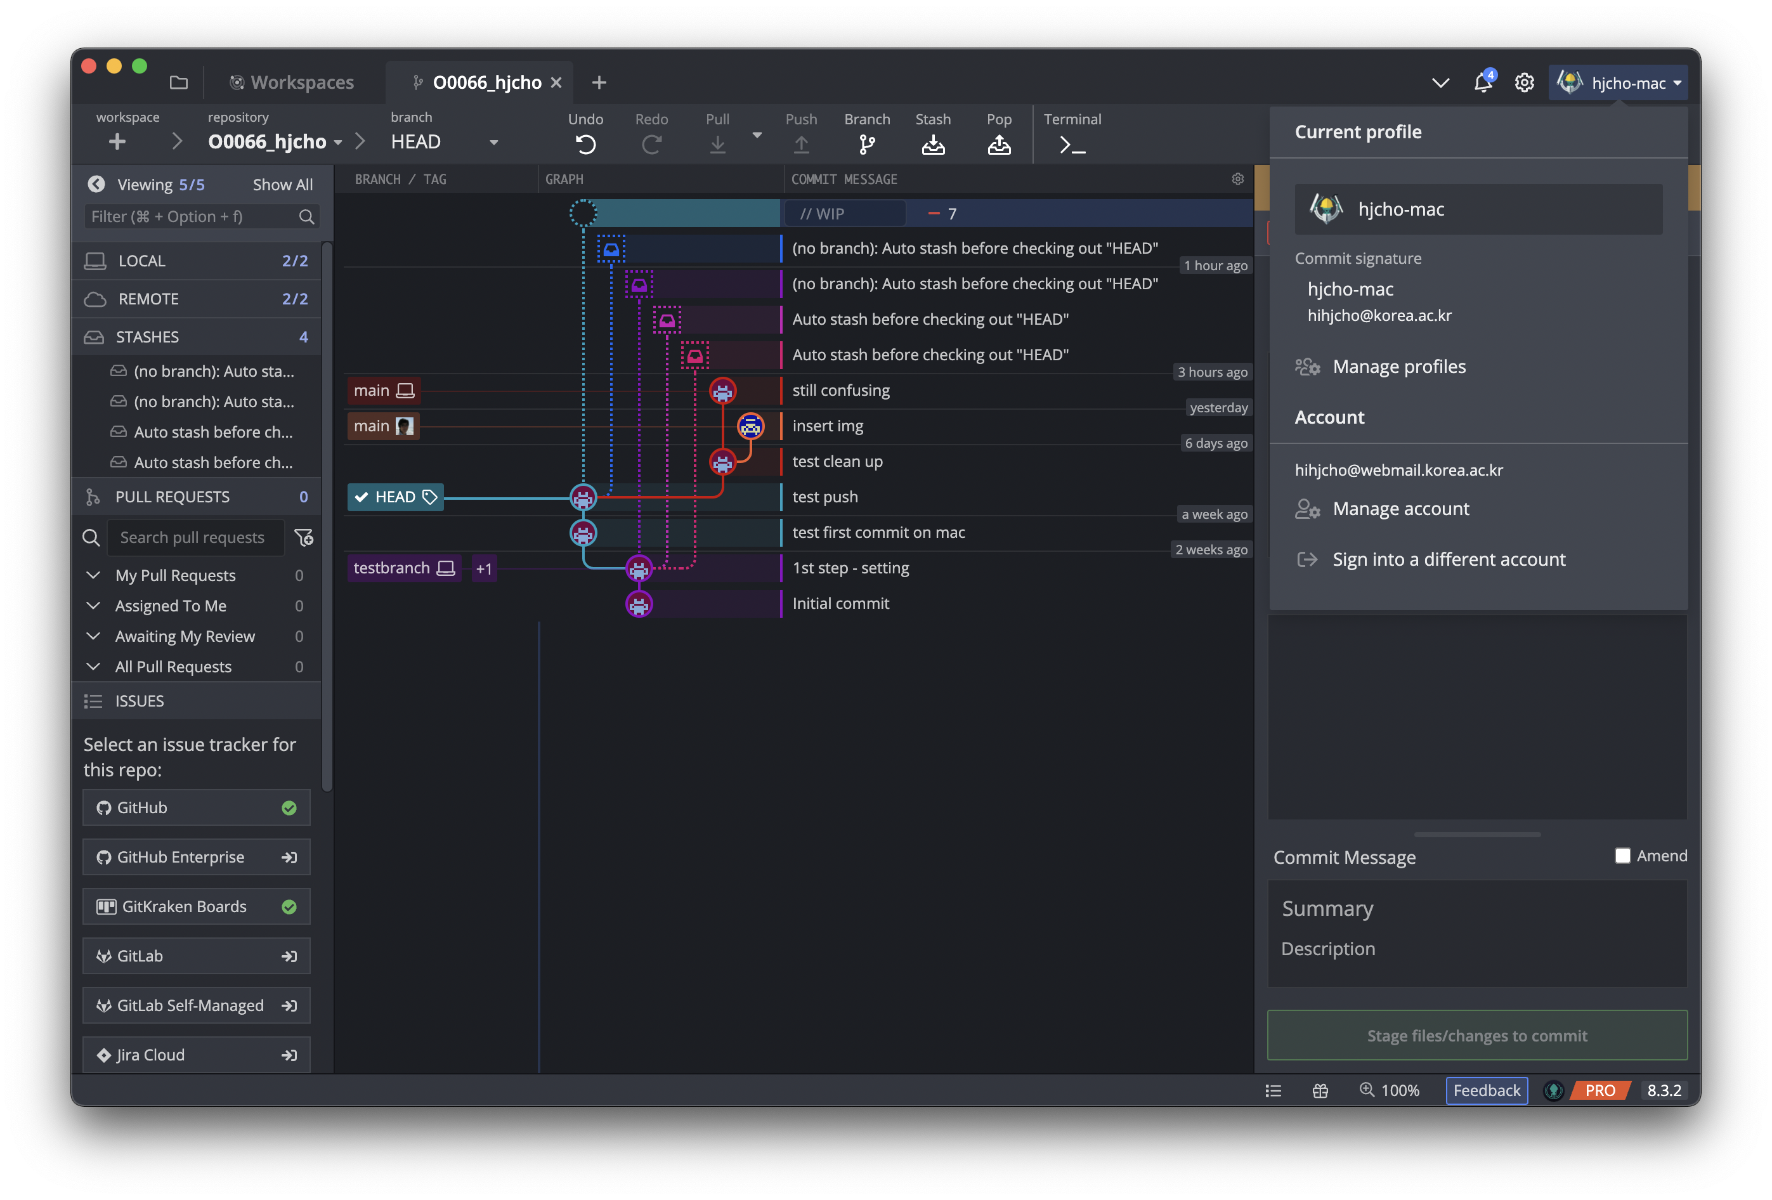The width and height of the screenshot is (1772, 1200).
Task: Open graph column settings gear
Action: tap(1237, 178)
